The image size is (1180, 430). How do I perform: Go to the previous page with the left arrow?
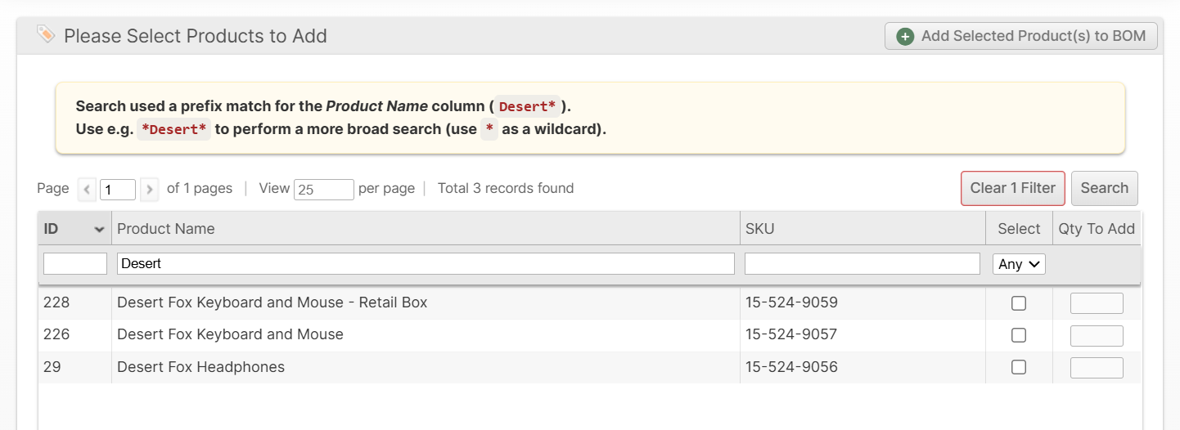[x=88, y=190]
